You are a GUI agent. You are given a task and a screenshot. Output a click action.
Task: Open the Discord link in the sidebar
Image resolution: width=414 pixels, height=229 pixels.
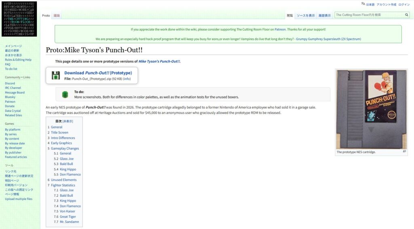10,83
